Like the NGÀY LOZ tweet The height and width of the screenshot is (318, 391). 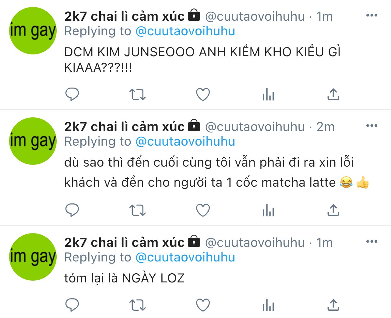203,305
